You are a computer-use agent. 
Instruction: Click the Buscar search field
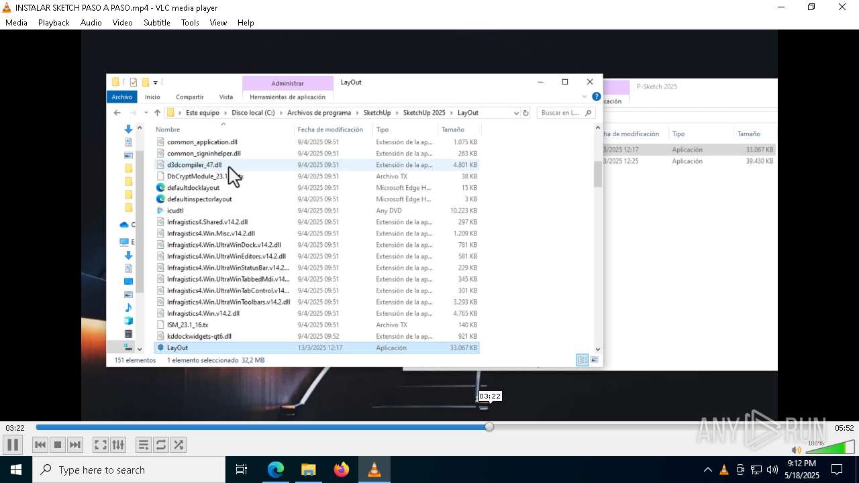click(567, 113)
